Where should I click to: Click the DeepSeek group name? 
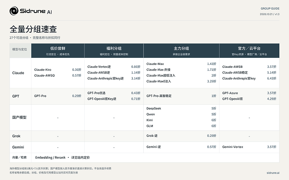[154, 108]
